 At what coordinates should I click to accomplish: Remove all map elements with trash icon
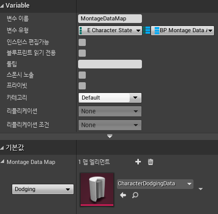coord(151,162)
